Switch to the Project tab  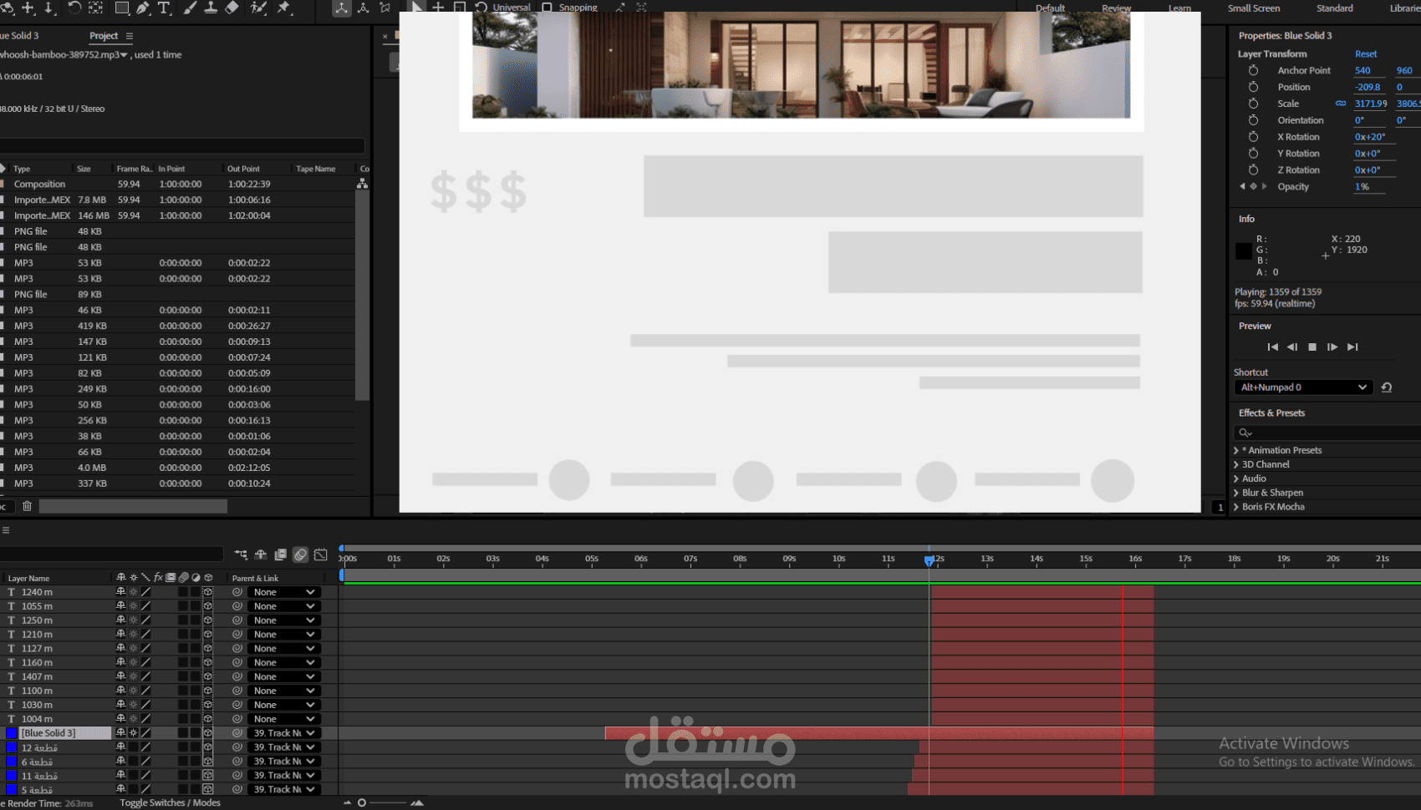[105, 35]
